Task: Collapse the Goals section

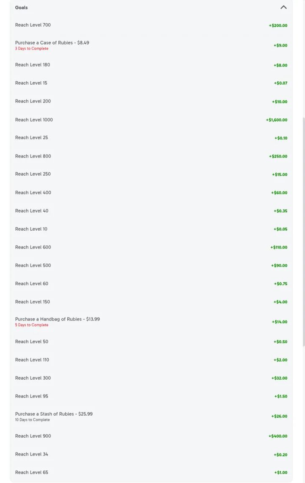Action: click(283, 7)
